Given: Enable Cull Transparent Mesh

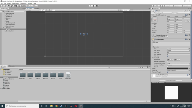Looking at the screenshot, I should pos(167,37).
